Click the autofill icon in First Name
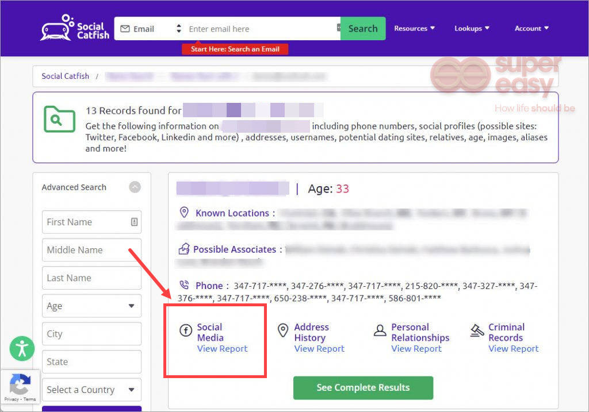The image size is (589, 412). coord(134,222)
